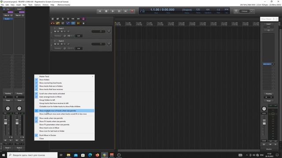282x158 pixels.
Task: Enable Show FX parameters when size permits
Action: tap(64, 125)
